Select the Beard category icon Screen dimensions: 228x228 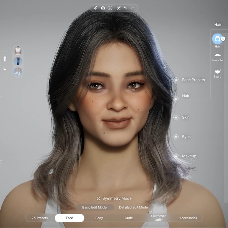coord(217,71)
